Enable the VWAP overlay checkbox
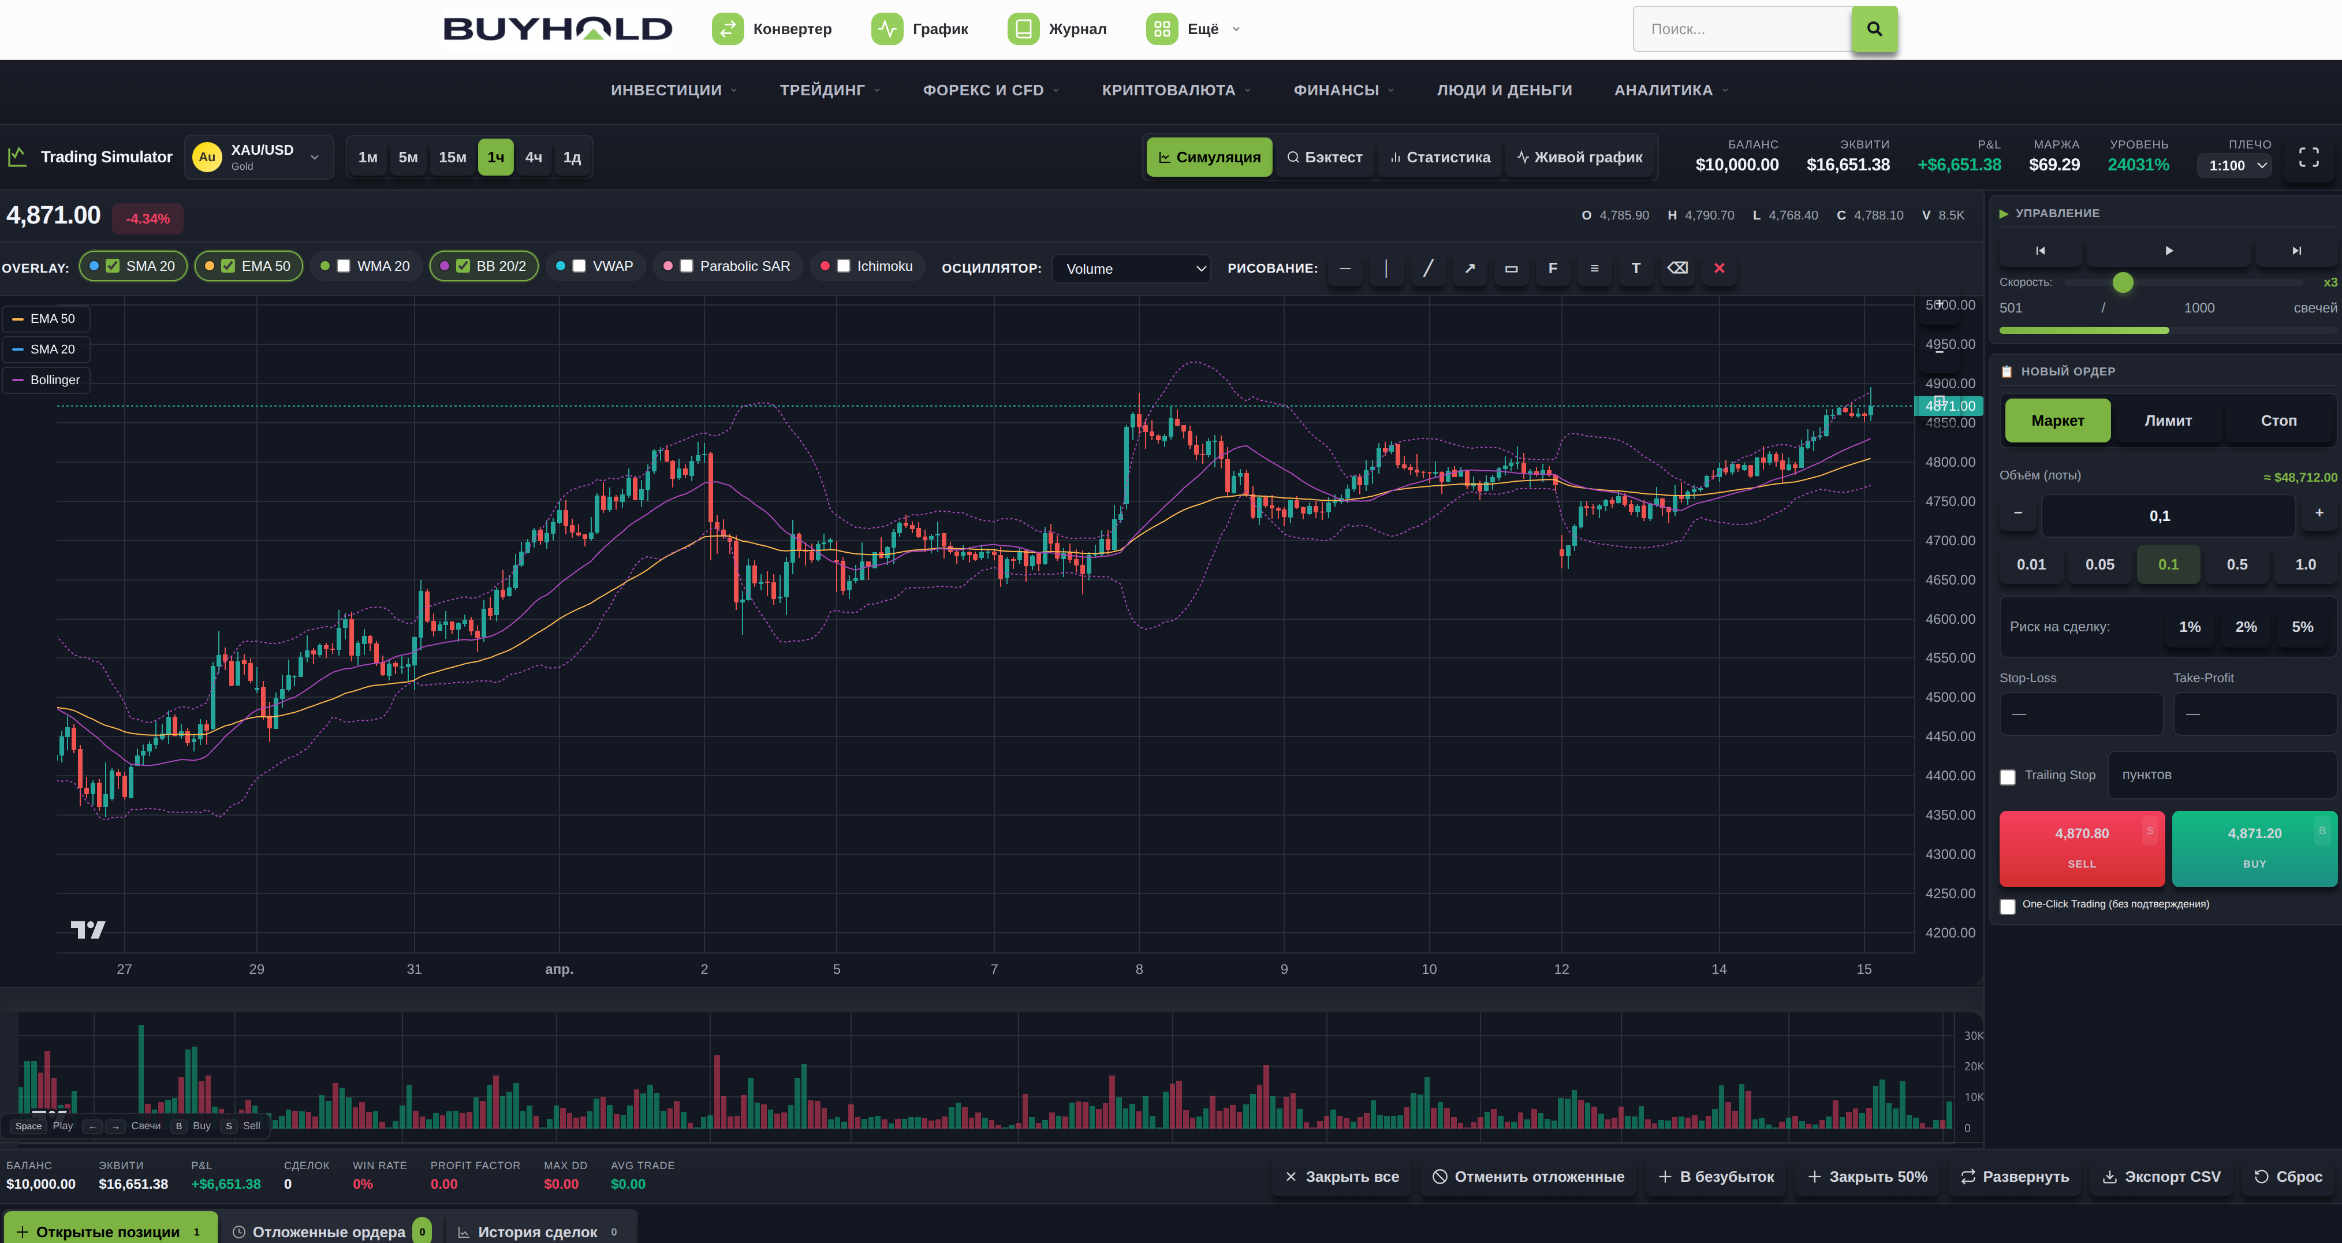Image resolution: width=2342 pixels, height=1243 pixels. (x=579, y=266)
